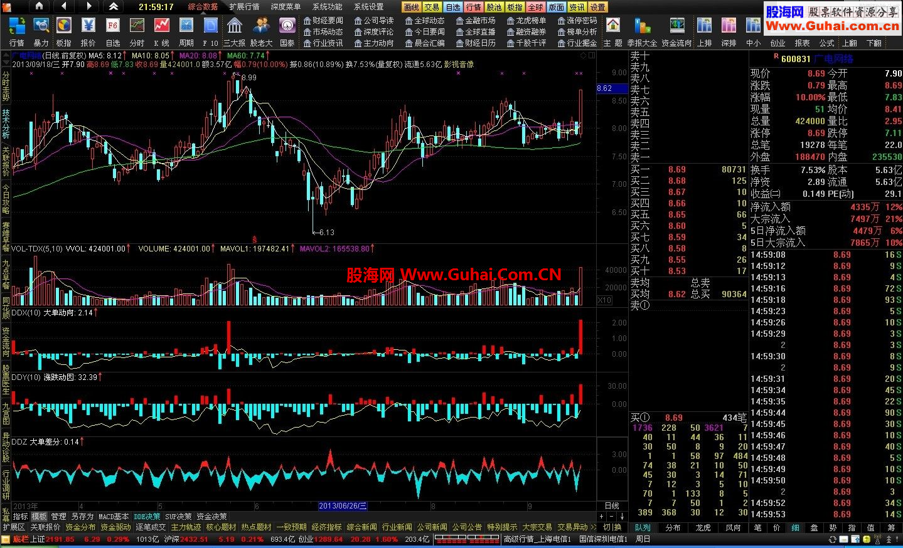Toggle the 自选 watchlist button
Viewport: 903px width, 548px height.
point(452,7)
